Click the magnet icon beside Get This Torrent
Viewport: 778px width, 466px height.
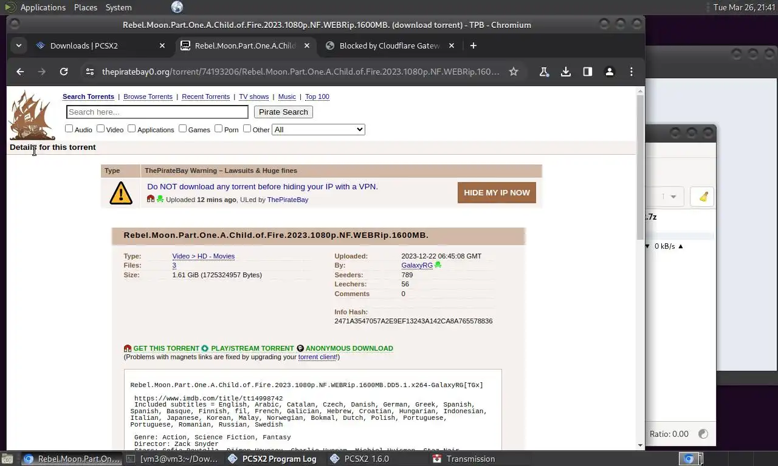pos(128,348)
